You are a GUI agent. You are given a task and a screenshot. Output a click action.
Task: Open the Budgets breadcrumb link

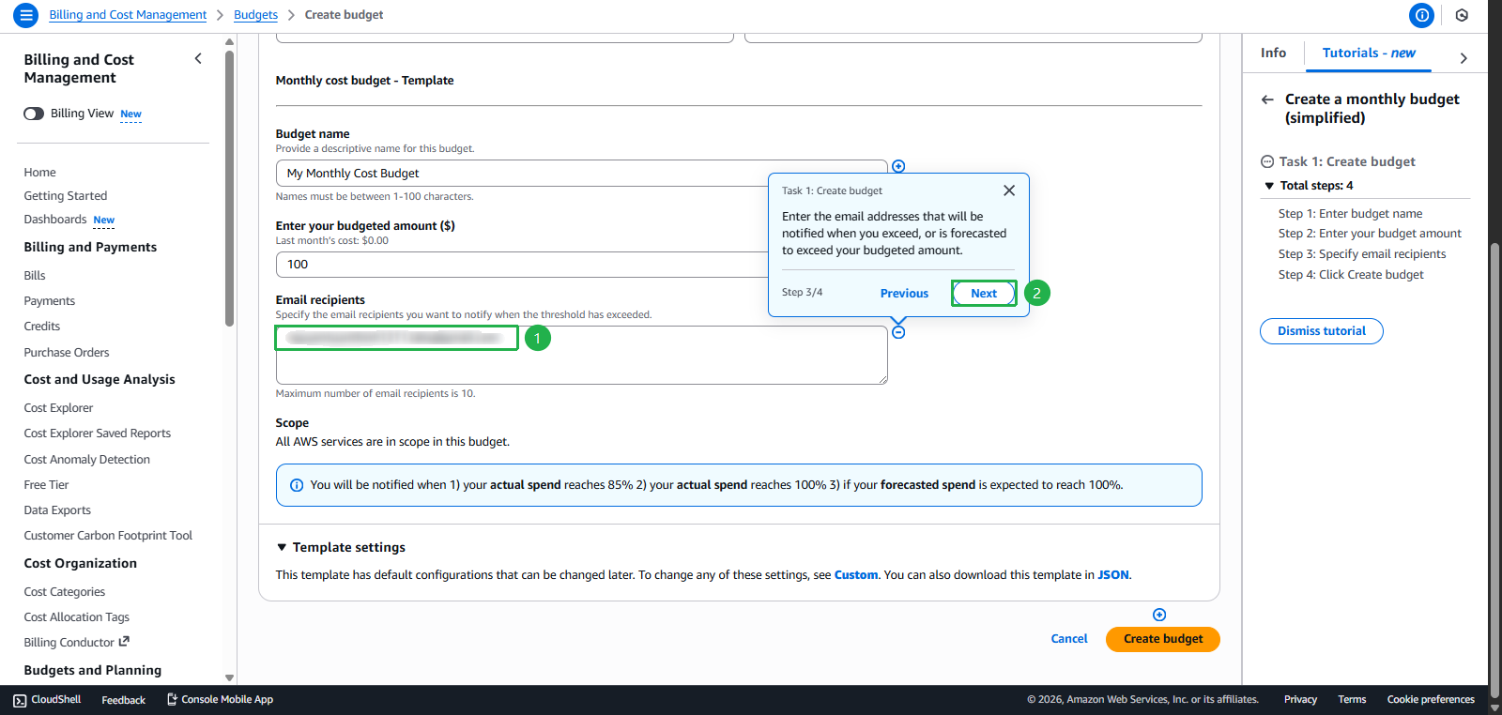pyautogui.click(x=255, y=15)
